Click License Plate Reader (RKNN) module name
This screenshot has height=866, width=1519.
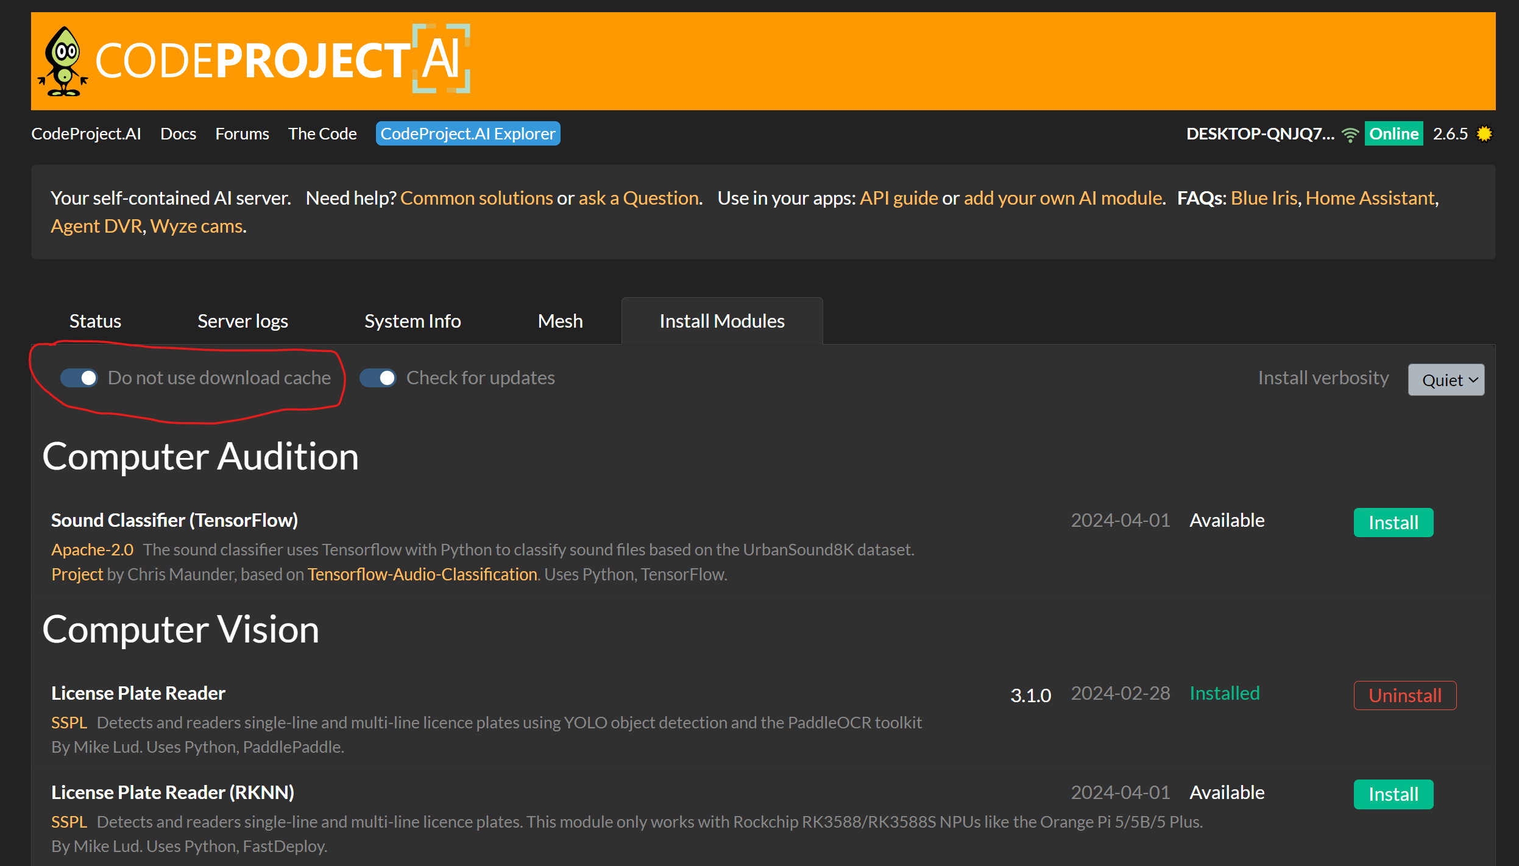(172, 792)
